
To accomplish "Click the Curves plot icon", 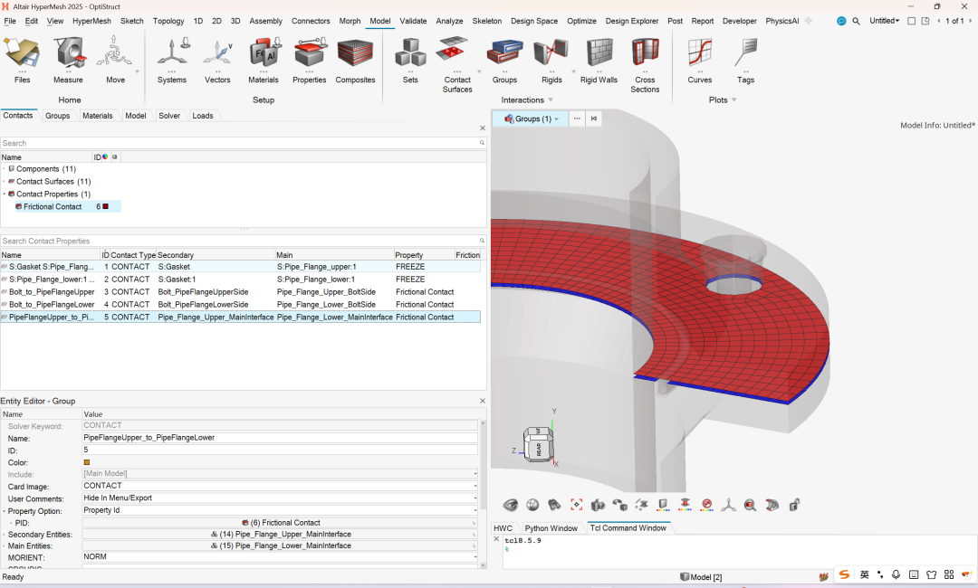I will coord(699,59).
